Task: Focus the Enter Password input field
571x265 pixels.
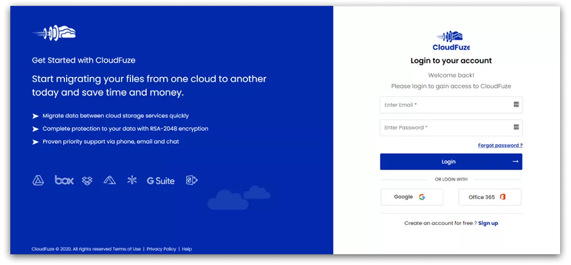Action: tap(451, 128)
